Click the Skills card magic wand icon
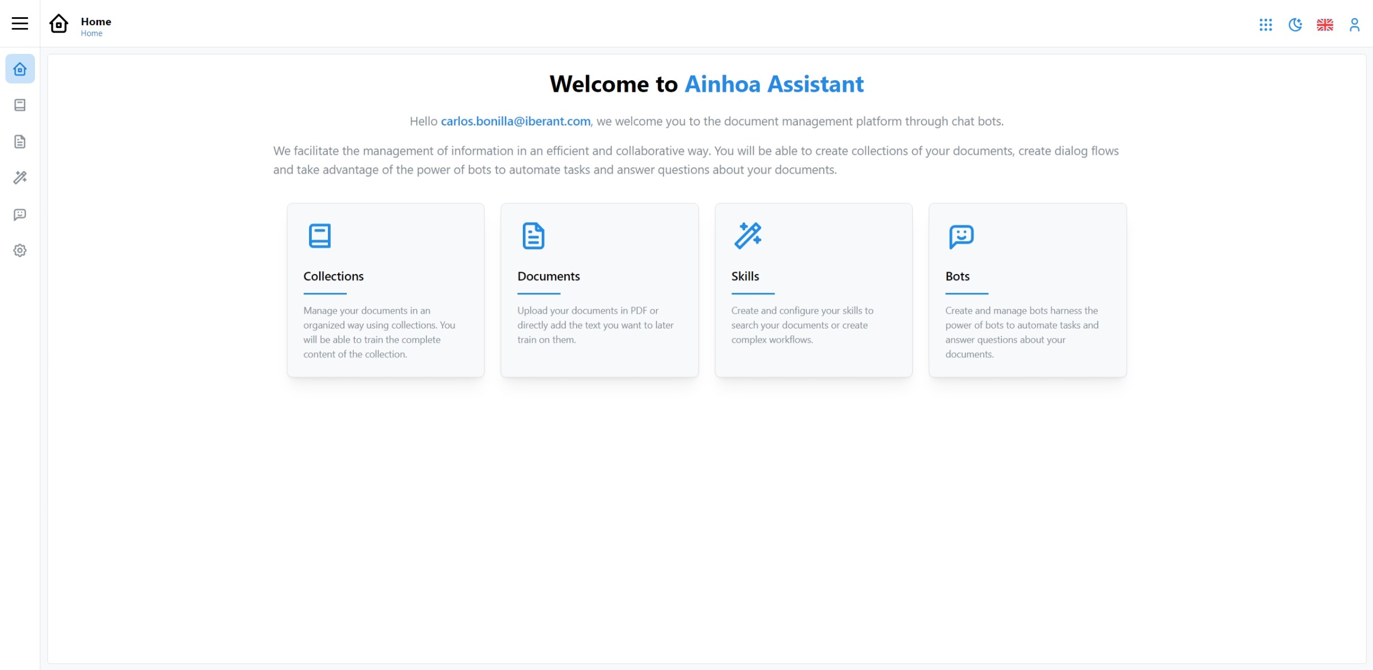Screen dimensions: 1373x670 tap(748, 236)
